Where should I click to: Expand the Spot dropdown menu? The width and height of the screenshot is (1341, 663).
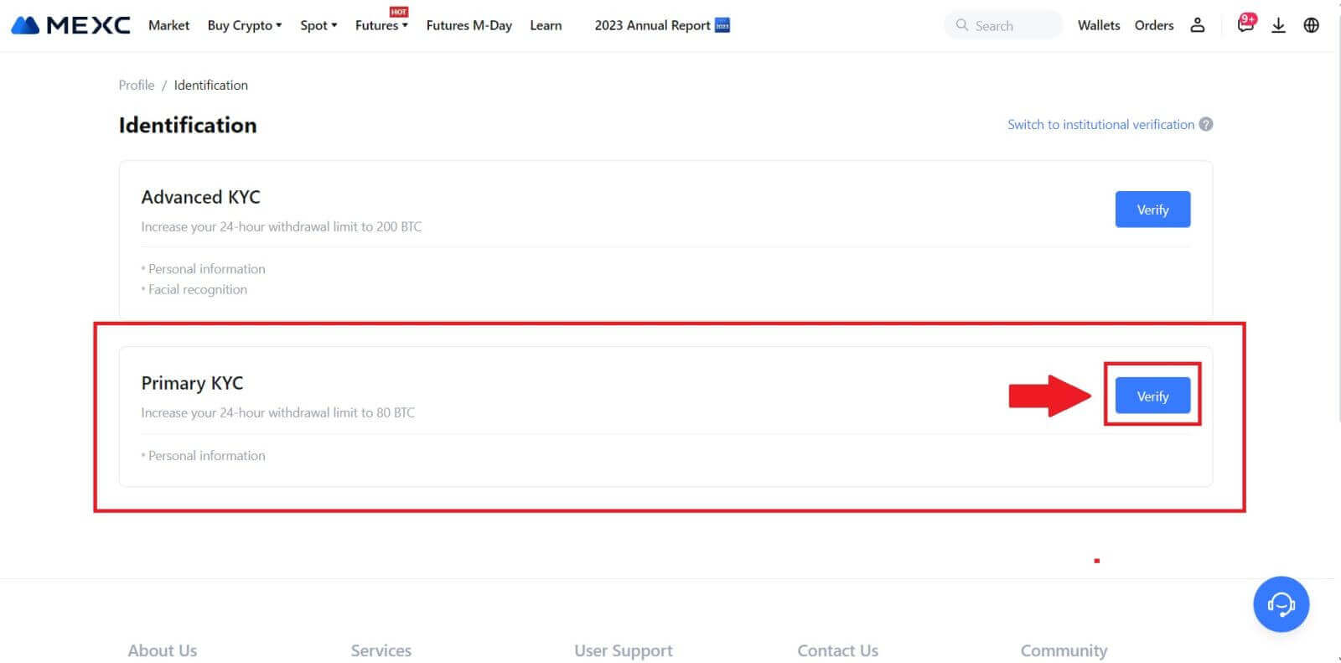click(318, 25)
